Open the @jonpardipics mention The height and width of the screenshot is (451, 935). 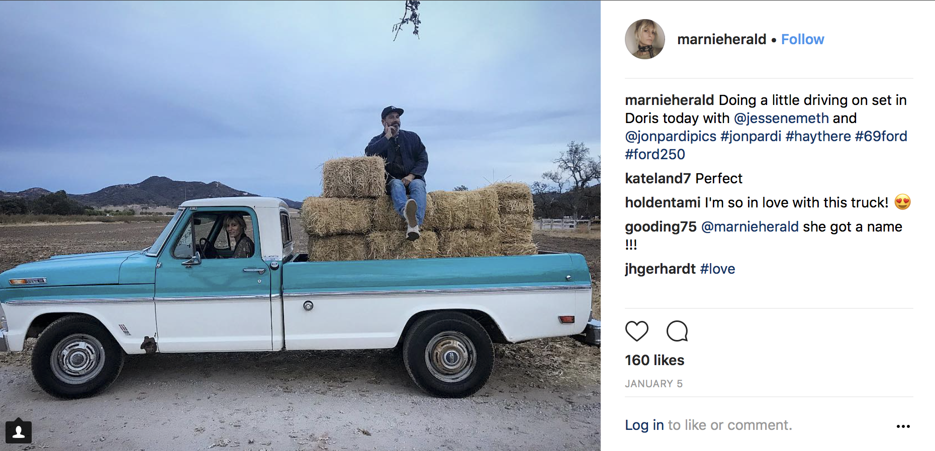pos(671,136)
